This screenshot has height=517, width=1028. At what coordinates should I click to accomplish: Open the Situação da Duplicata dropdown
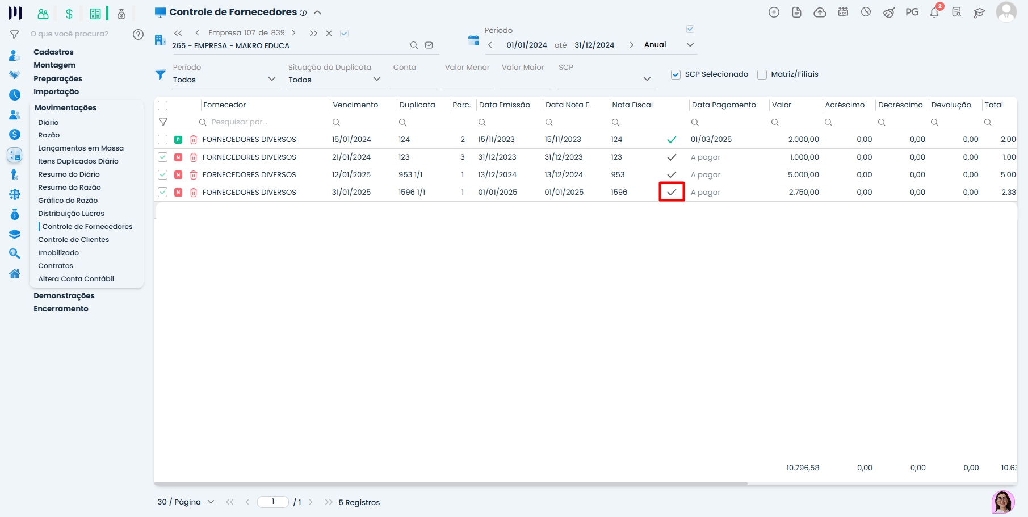(x=334, y=80)
